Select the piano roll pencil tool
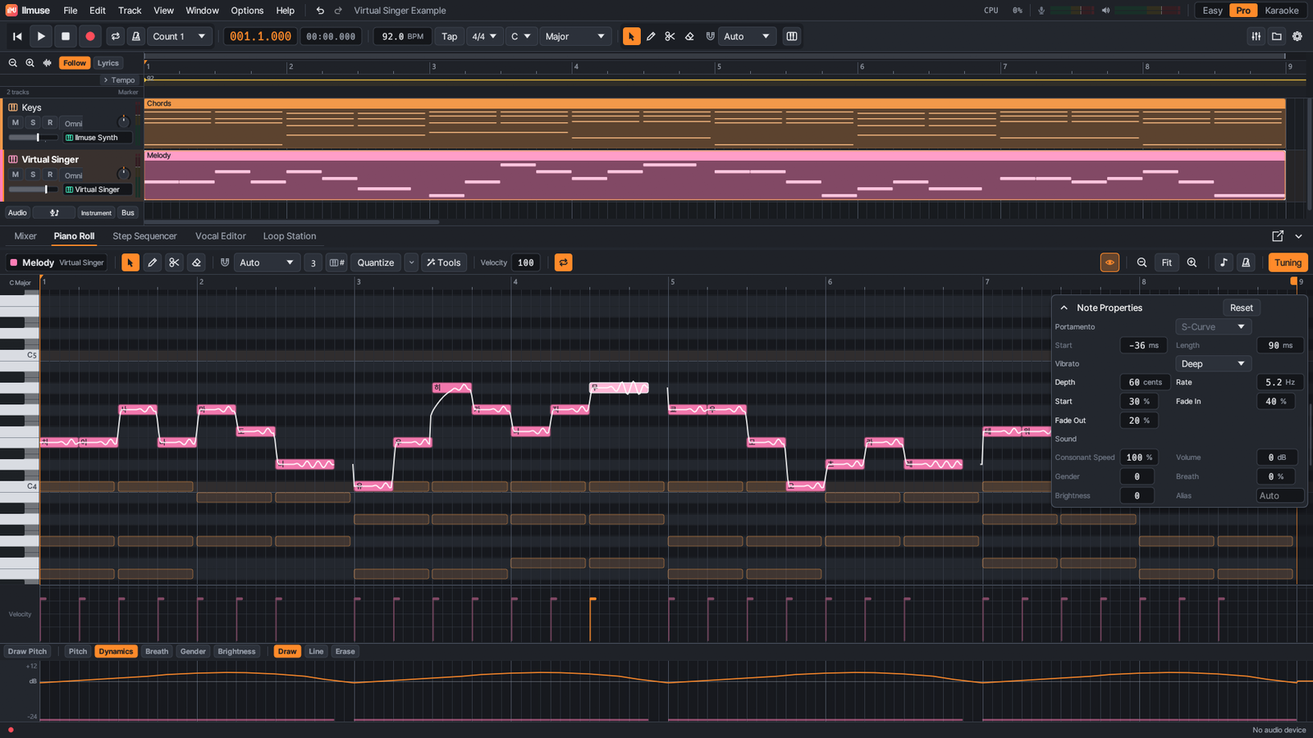The image size is (1313, 738). pyautogui.click(x=152, y=262)
